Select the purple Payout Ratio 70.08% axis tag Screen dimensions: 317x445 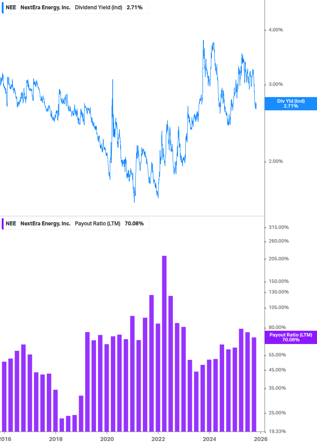coord(290,337)
